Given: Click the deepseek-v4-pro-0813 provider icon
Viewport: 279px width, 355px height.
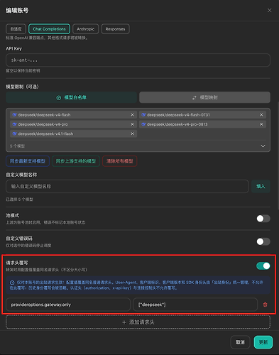Looking at the screenshot, I should click(143, 124).
